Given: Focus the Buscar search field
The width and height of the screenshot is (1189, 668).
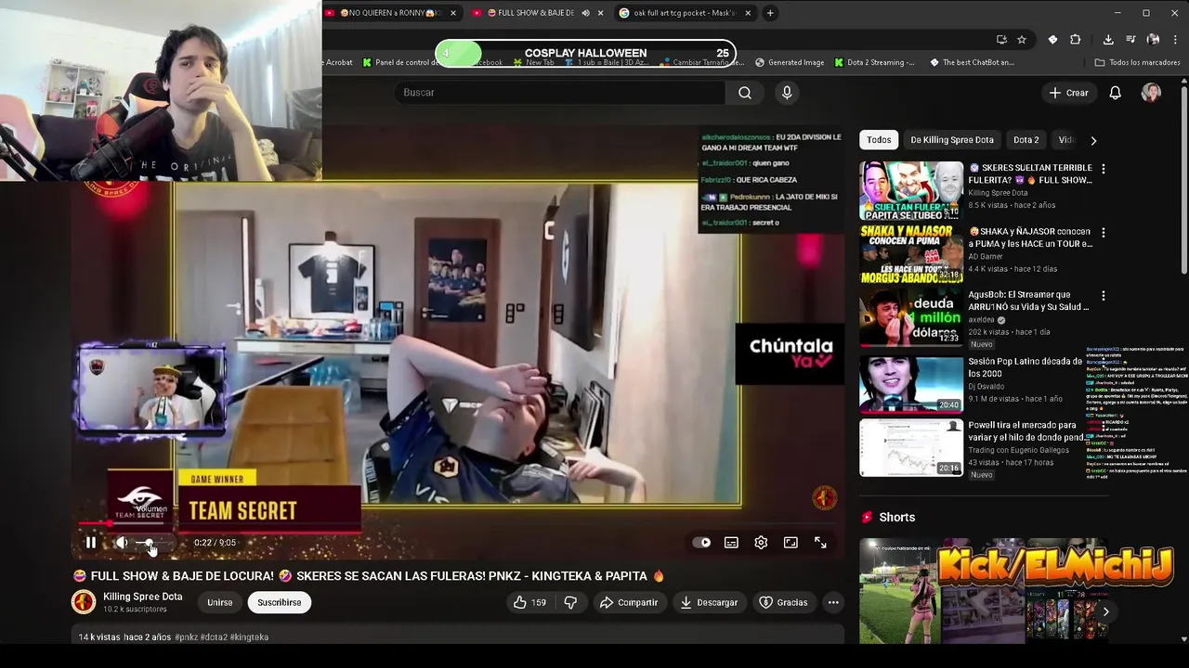Looking at the screenshot, I should click(559, 93).
